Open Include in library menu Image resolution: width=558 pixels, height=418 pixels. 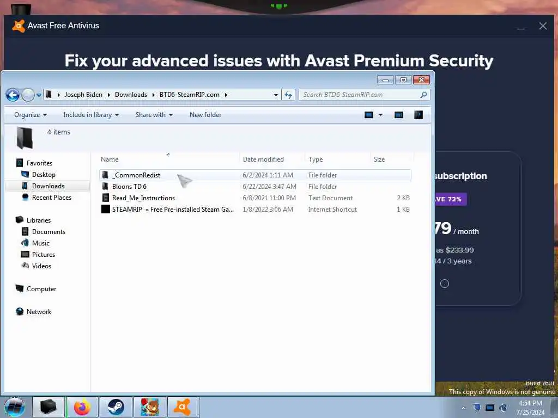click(x=91, y=115)
